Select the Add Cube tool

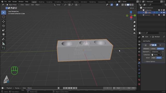pos(3,48)
